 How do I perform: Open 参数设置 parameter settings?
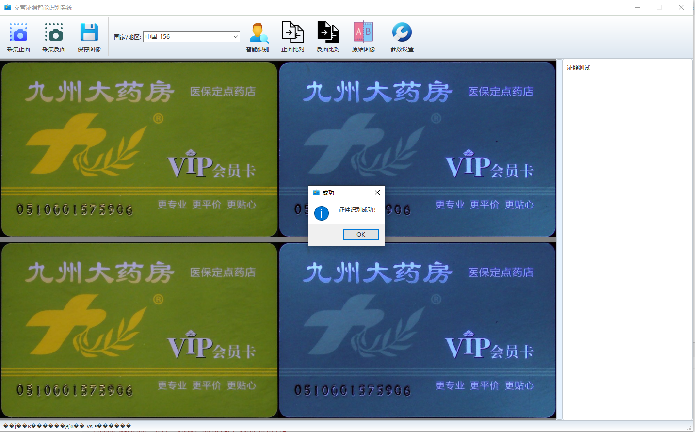click(402, 37)
